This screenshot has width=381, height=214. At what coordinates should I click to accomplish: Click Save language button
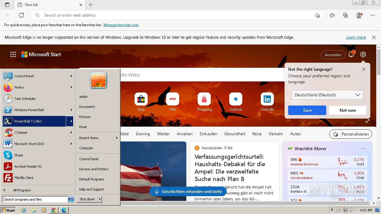pos(307,110)
